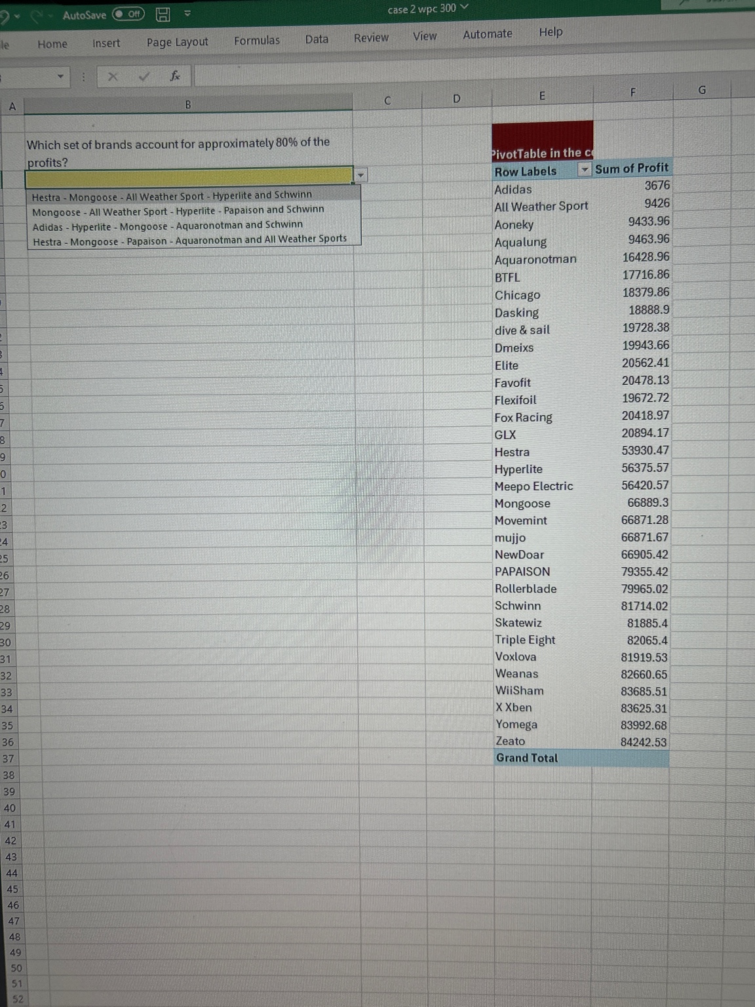The width and height of the screenshot is (755, 1007).
Task: Toggle AutoSave on
Action: (128, 13)
